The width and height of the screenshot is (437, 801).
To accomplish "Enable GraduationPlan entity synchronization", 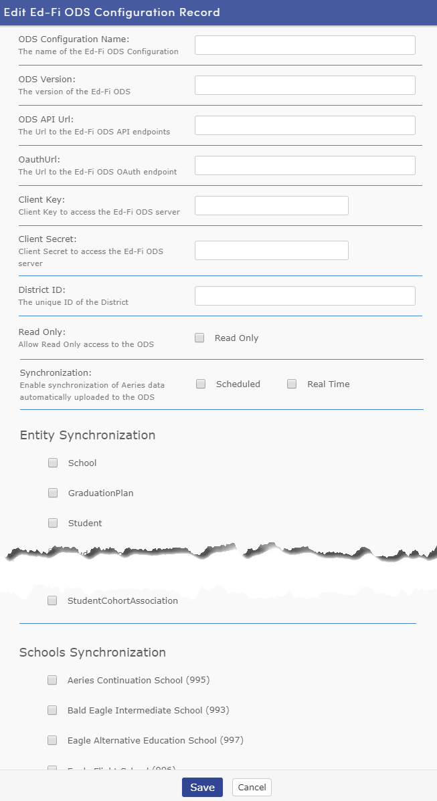I will point(53,493).
